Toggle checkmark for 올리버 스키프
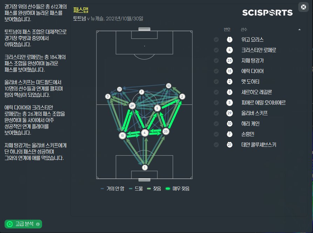The width and height of the screenshot is (313, 233). click(x=216, y=113)
